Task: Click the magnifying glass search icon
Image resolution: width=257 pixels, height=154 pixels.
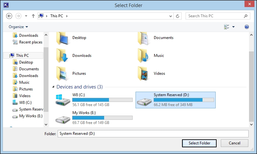Action: [x=245, y=16]
